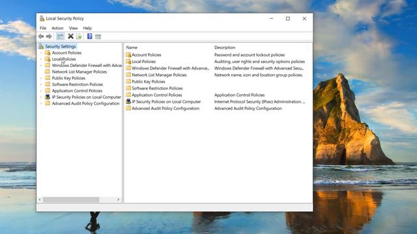Click the Forward arrow toolbar icon
Viewport: 417px width, 234px height.
click(49, 36)
